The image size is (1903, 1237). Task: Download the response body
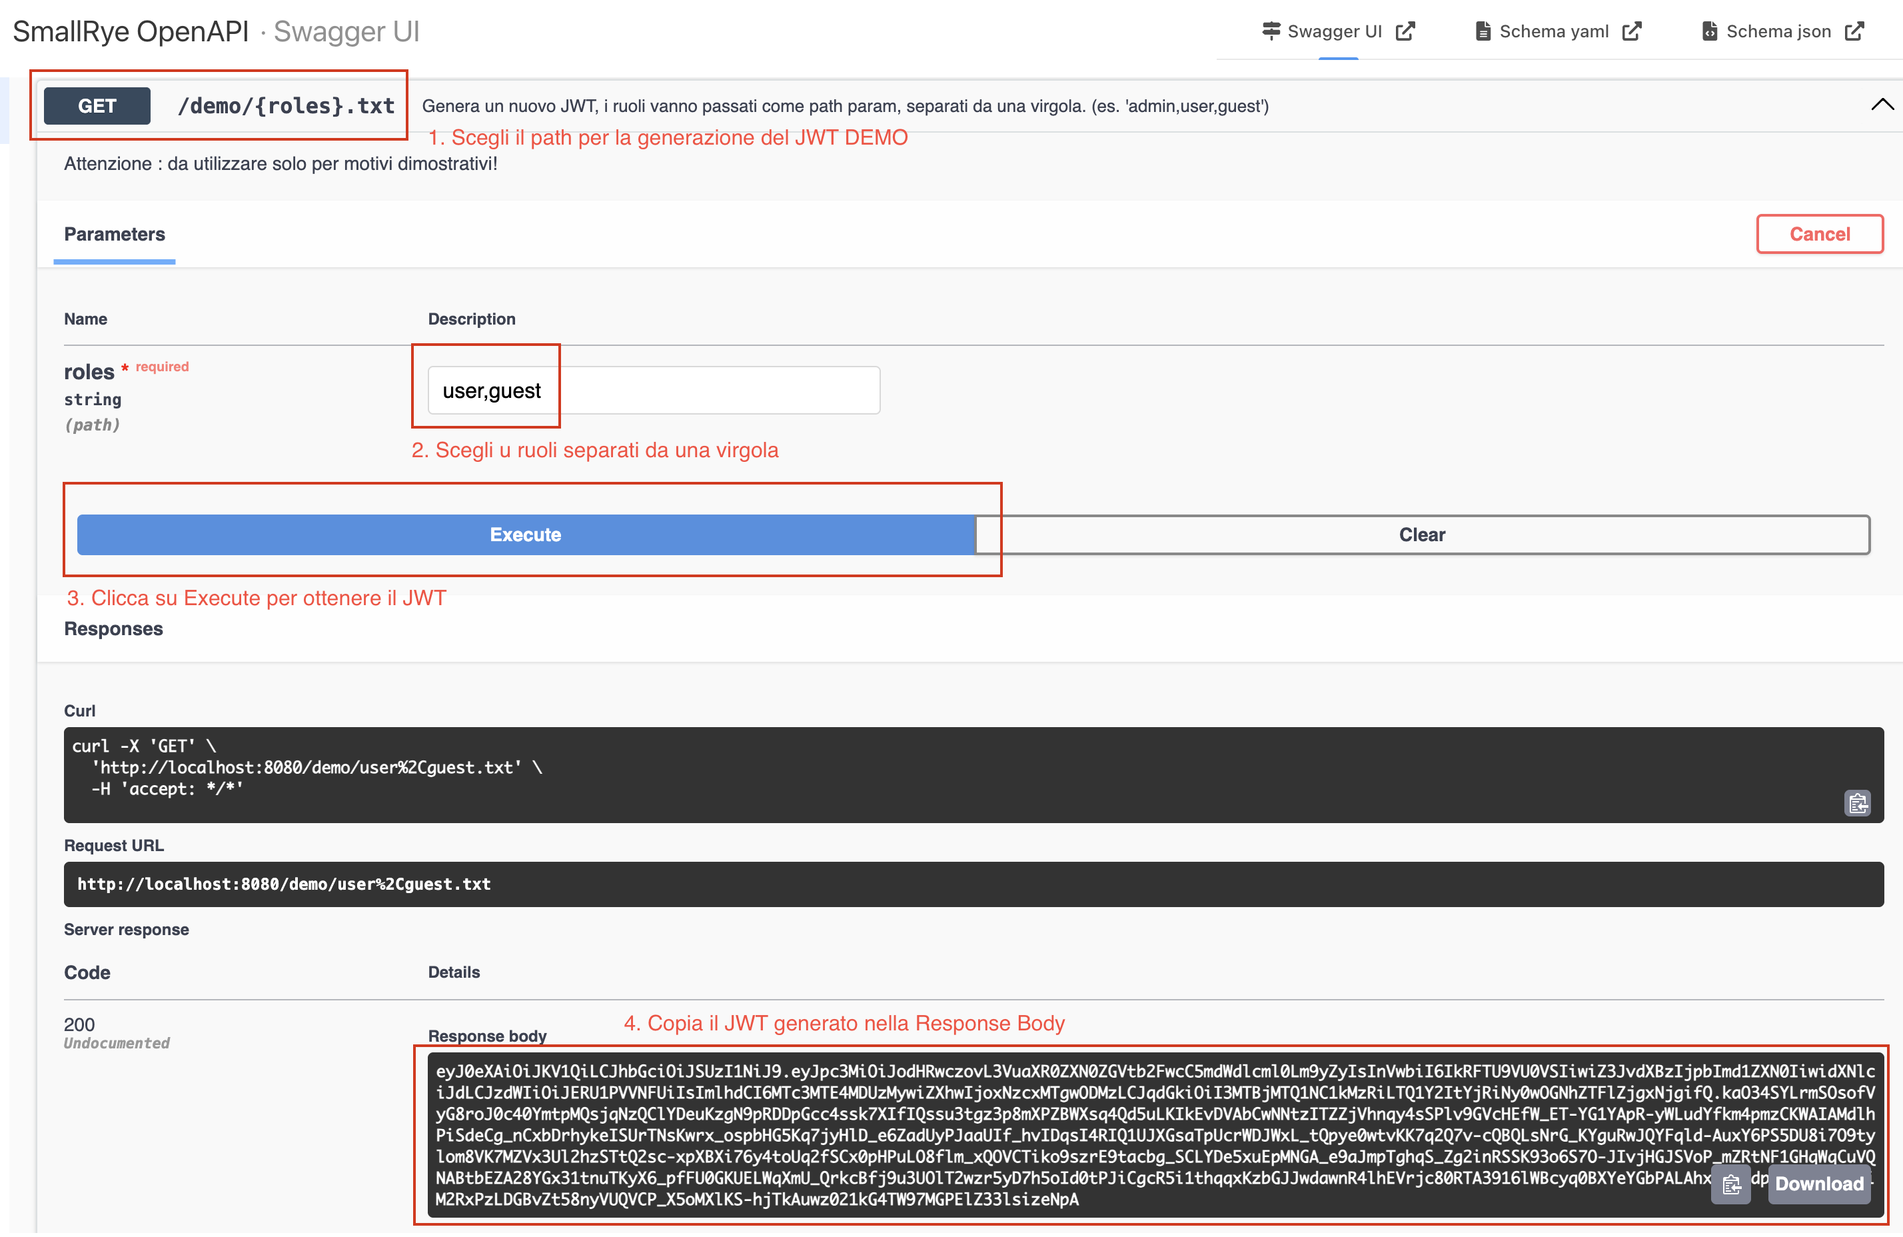pos(1818,1184)
